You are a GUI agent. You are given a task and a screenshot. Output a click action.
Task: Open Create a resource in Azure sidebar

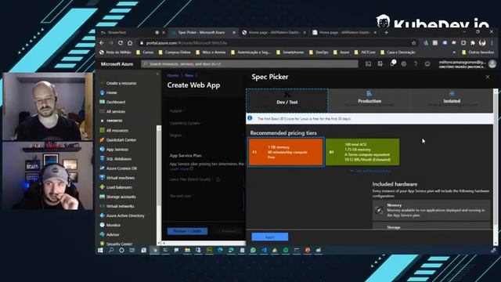121,83
